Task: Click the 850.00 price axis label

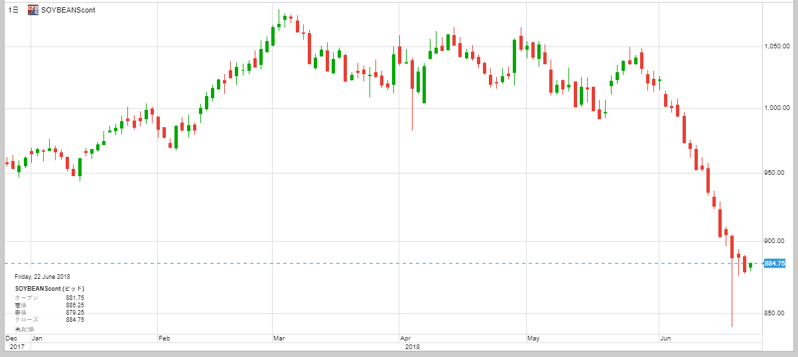Action: pyautogui.click(x=777, y=313)
